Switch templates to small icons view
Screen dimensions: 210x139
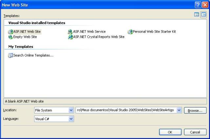(203, 15)
